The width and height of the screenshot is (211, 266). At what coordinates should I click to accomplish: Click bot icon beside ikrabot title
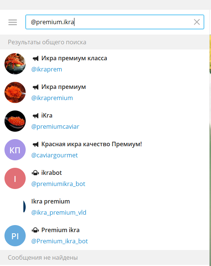pos(35,173)
